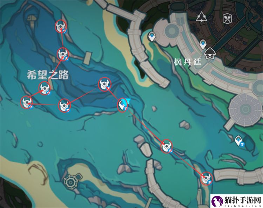Viewport: 263px width, 208px height.
Task: Click the circled marker just below 希望之路 label
Action: (x=45, y=88)
